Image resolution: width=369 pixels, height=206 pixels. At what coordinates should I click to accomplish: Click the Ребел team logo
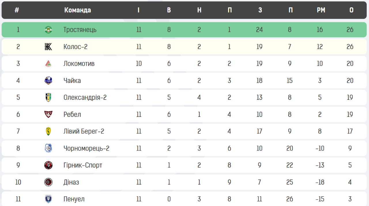point(48,115)
